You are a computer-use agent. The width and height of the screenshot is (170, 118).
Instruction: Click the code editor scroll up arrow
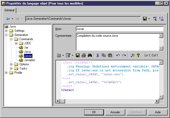[161, 62]
